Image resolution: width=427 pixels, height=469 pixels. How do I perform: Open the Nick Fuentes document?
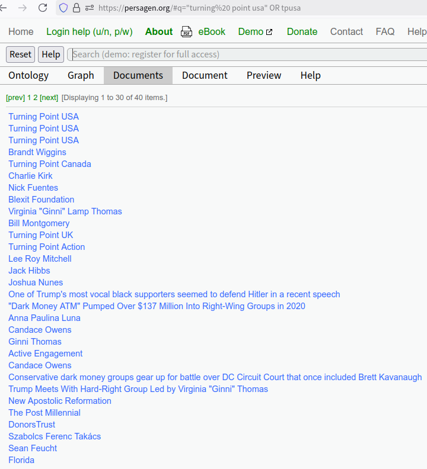(33, 188)
